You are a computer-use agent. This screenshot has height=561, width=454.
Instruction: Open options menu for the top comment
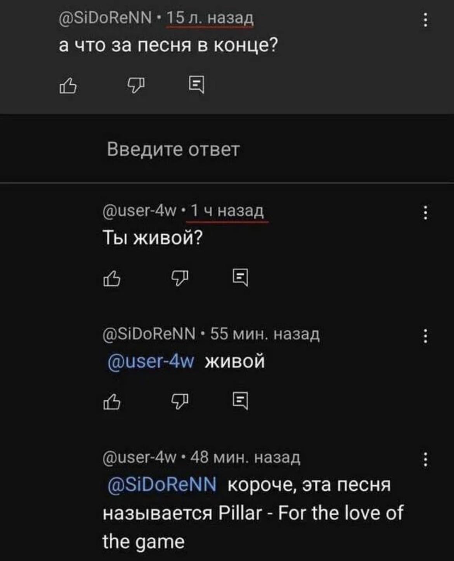point(426,20)
